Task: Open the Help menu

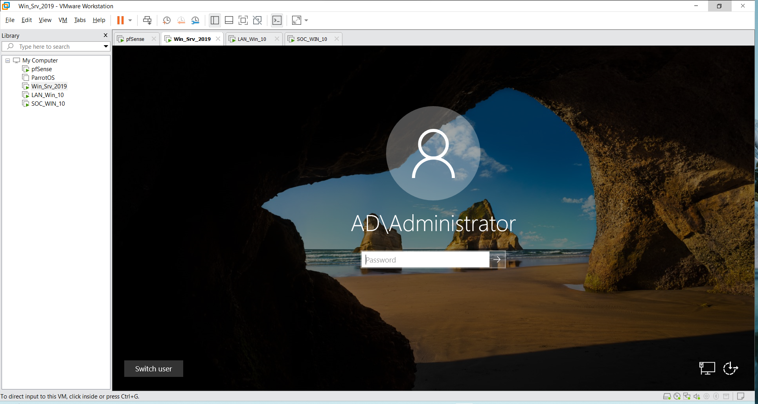Action: 99,20
